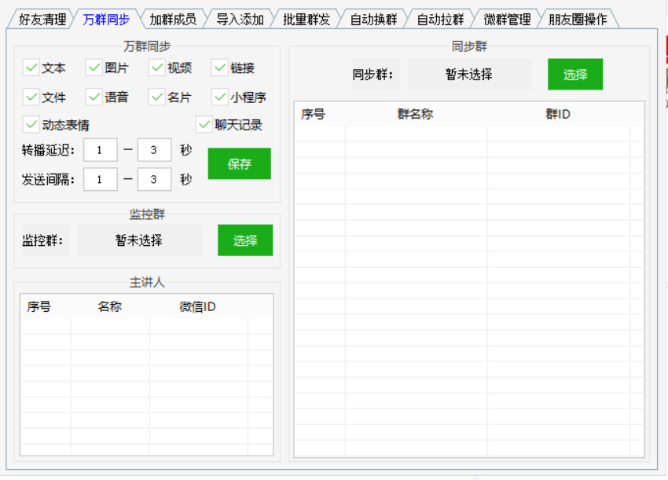
Task: Click the 发送间隔 maximum value field
Action: click(x=154, y=180)
